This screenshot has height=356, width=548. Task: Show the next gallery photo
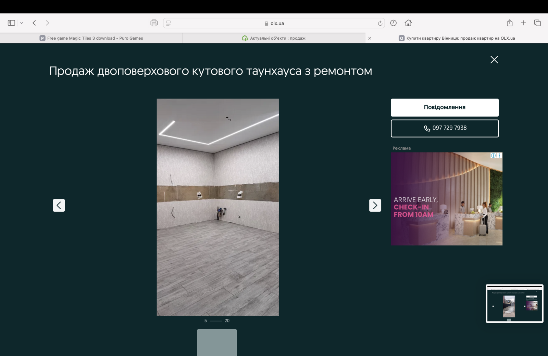point(375,205)
